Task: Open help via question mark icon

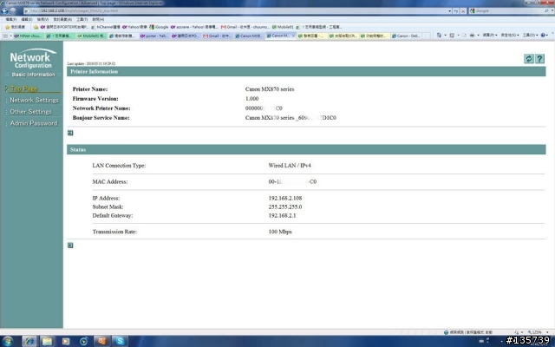Action: tap(539, 59)
